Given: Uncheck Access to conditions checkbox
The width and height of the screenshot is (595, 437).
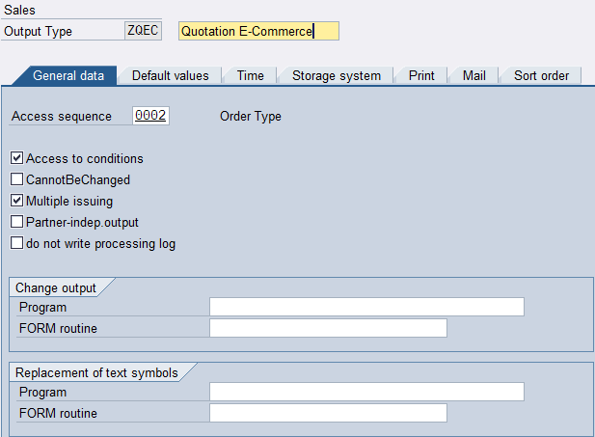Looking at the screenshot, I should (x=17, y=158).
